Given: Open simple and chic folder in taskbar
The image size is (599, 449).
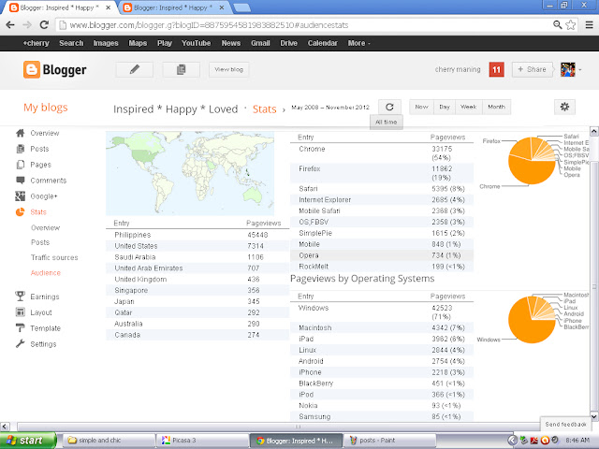Looking at the screenshot, I should [109, 441].
